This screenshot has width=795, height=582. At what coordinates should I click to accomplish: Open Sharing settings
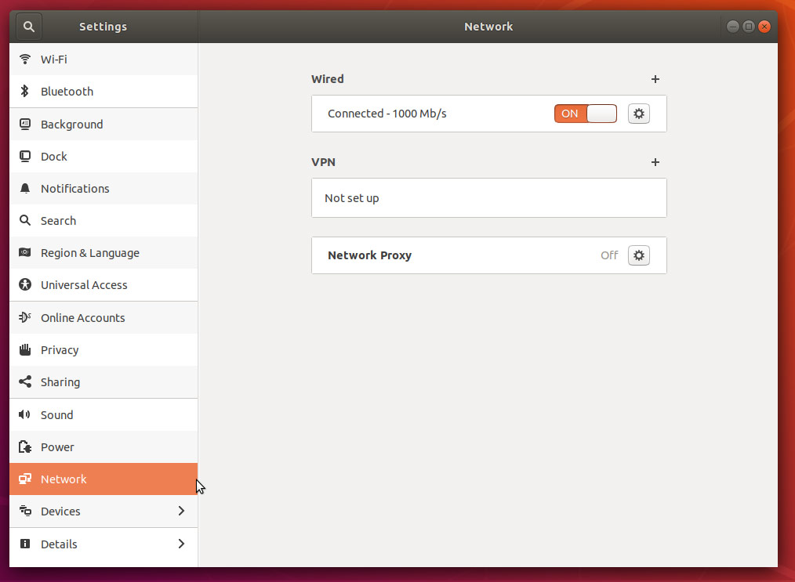tap(103, 382)
